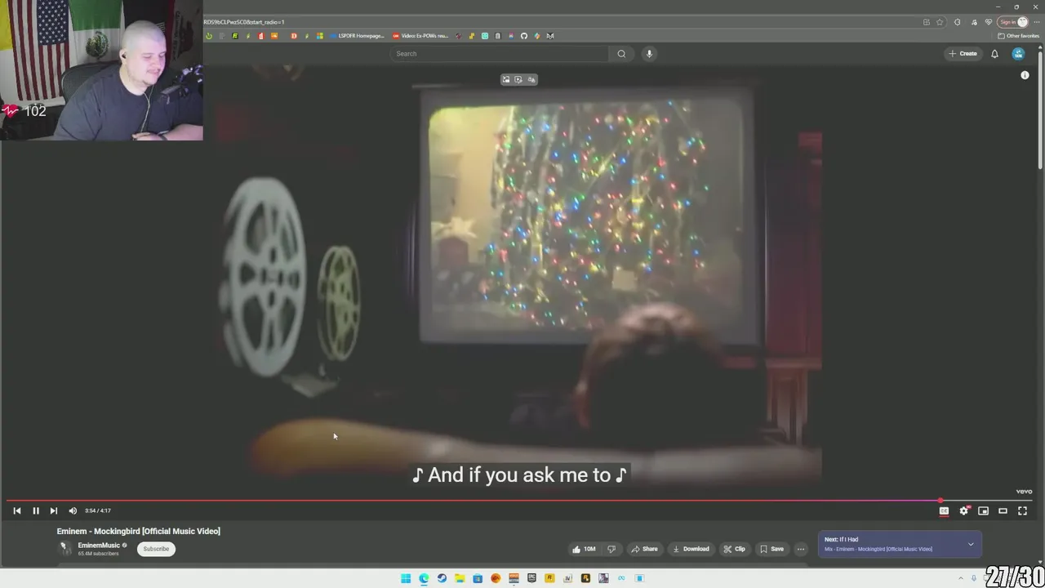Skip to the next video
1045x588 pixels.
(x=54, y=510)
